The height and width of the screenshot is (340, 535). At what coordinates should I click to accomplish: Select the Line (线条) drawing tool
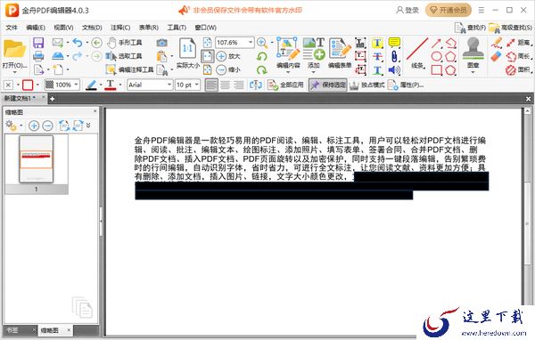(417, 53)
